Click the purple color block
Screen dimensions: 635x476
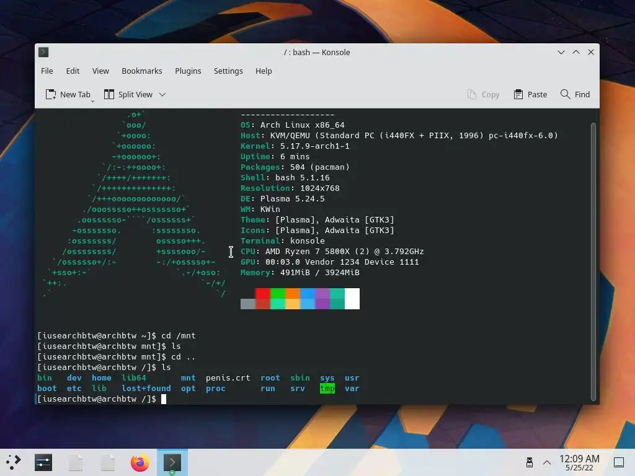[322, 293]
